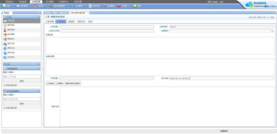Screen dimensions: 277x134
Task: Click the 审核知识 books icon
Action: point(5,39)
